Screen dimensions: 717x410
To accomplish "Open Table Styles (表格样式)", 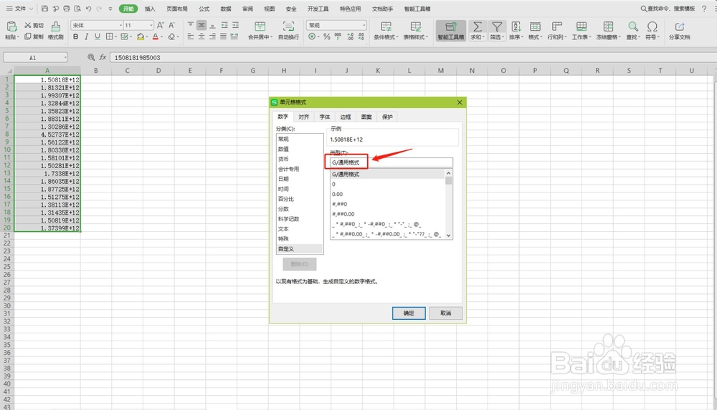I will pyautogui.click(x=415, y=31).
